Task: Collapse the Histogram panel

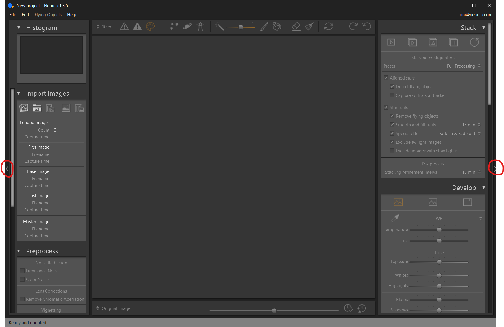Action: click(19, 28)
